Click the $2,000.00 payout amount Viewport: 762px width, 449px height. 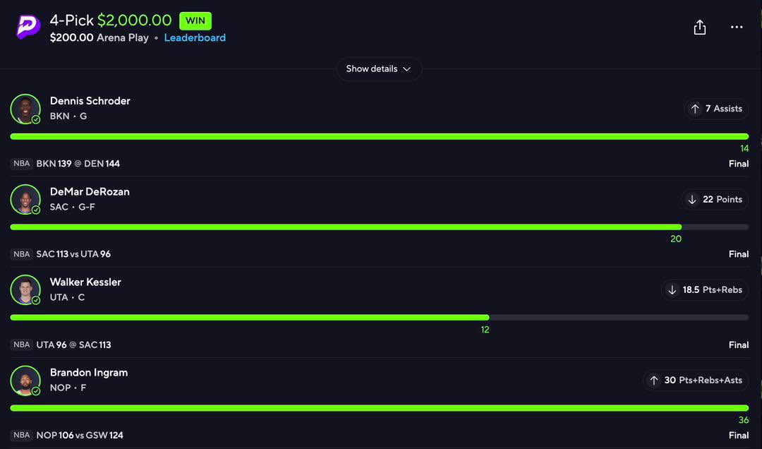click(134, 20)
